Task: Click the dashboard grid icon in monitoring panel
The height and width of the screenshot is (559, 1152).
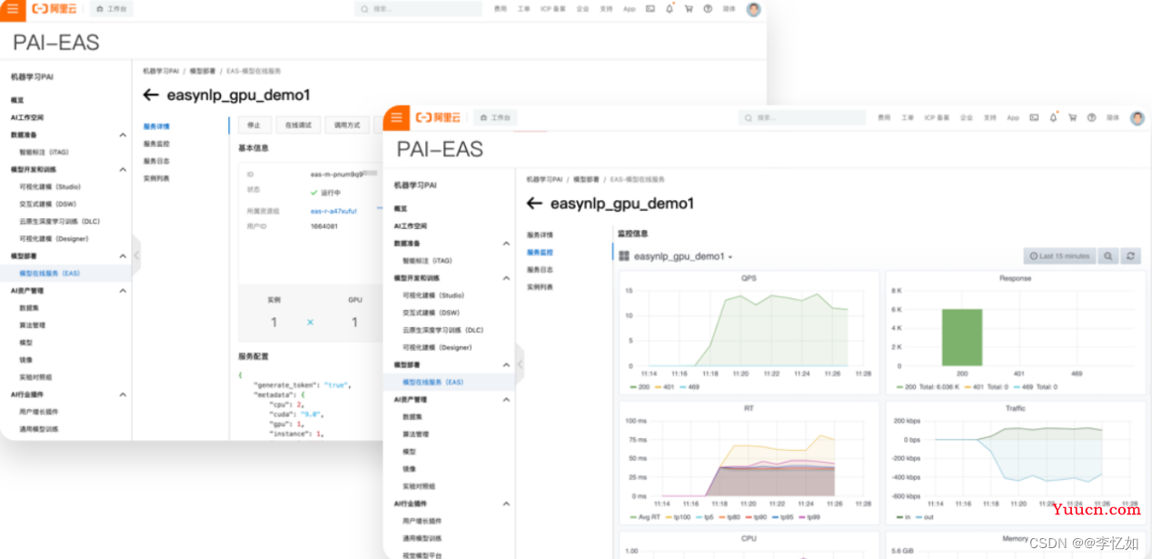Action: (624, 256)
